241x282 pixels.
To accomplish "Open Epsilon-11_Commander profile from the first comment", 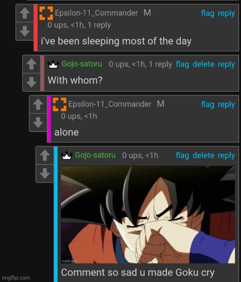I will click(96, 13).
